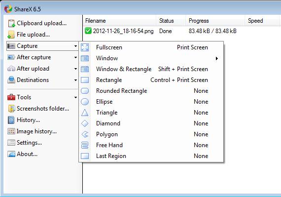Choose Free Hand capture option
281x197 pixels.
[x=151, y=145]
